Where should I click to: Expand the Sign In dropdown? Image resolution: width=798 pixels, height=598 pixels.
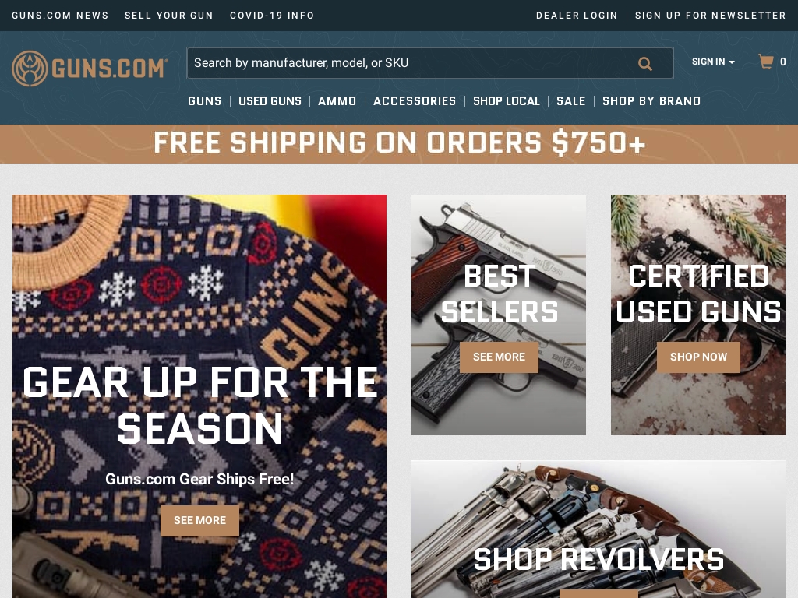click(x=713, y=62)
